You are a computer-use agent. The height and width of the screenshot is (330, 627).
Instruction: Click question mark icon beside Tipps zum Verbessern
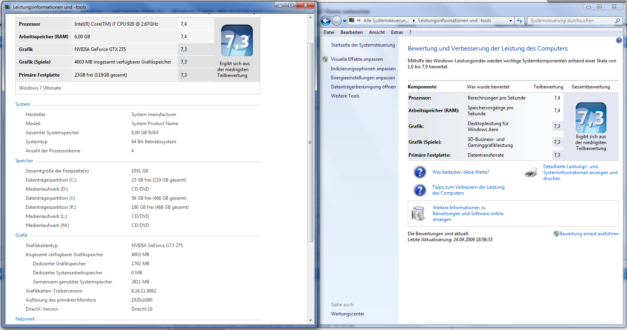[x=420, y=190]
